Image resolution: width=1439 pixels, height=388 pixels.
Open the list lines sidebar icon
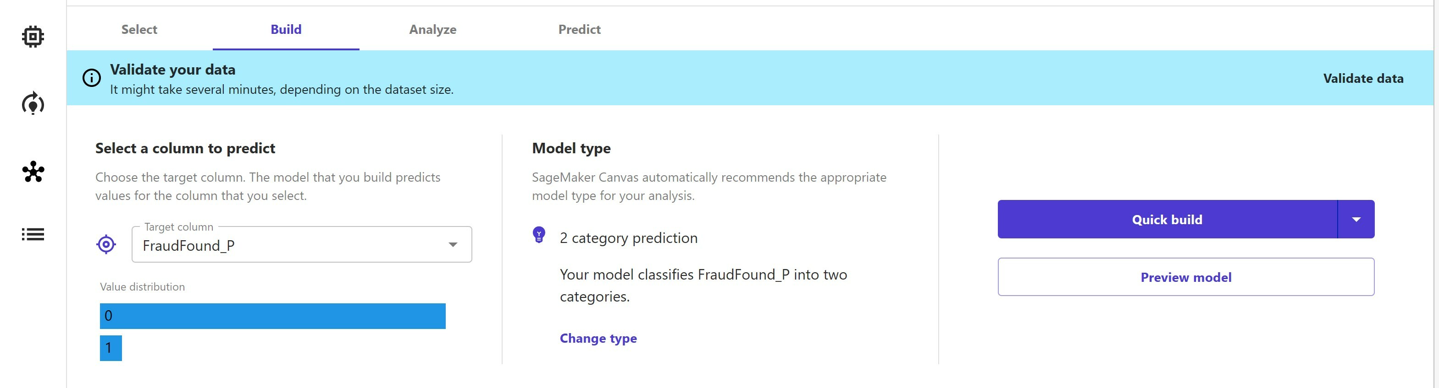click(33, 234)
